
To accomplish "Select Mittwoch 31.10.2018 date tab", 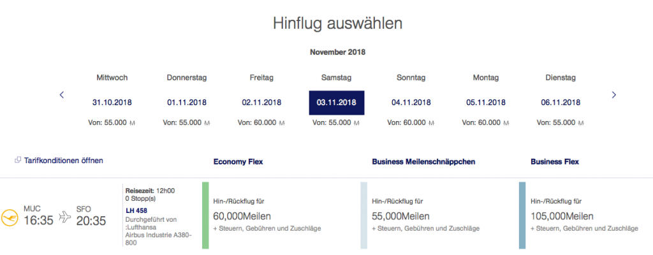I will click(112, 102).
